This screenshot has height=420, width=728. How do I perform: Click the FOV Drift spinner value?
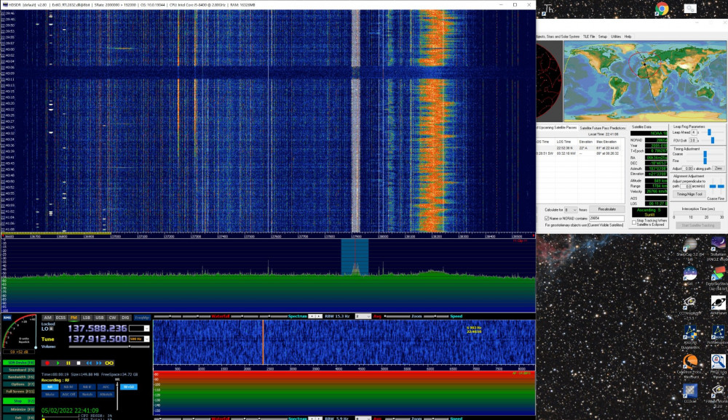[x=693, y=140]
